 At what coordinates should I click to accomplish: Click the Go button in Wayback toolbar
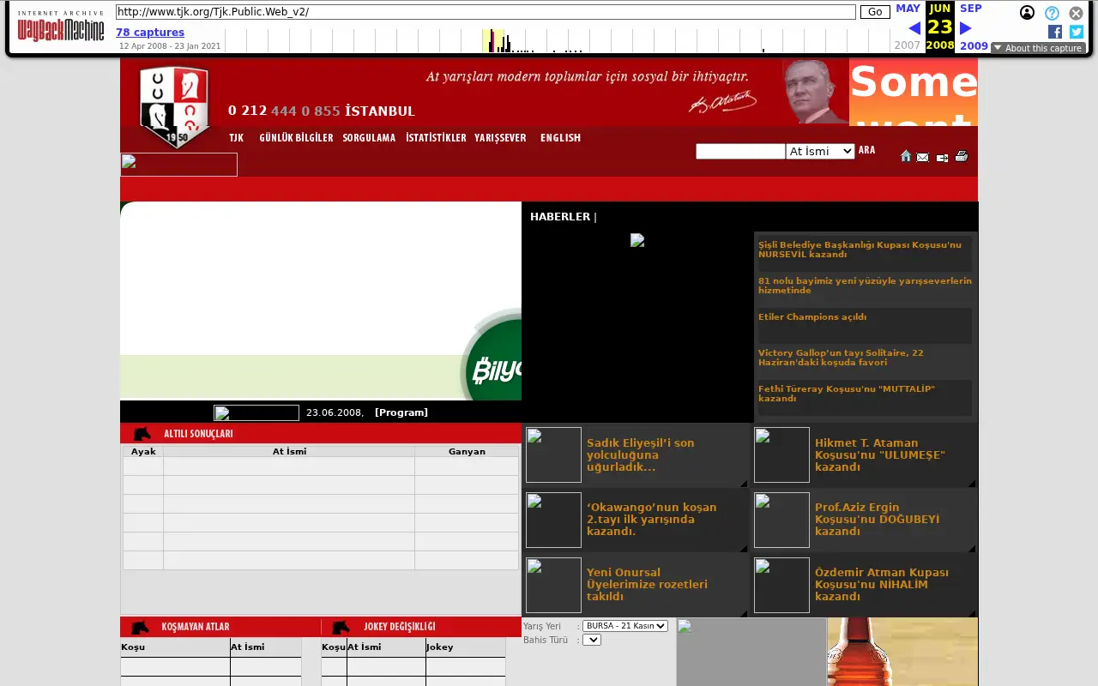tap(875, 12)
